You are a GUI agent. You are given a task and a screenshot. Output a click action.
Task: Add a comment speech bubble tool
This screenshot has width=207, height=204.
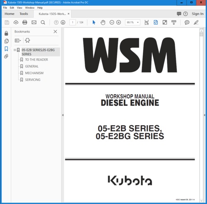click(187, 22)
